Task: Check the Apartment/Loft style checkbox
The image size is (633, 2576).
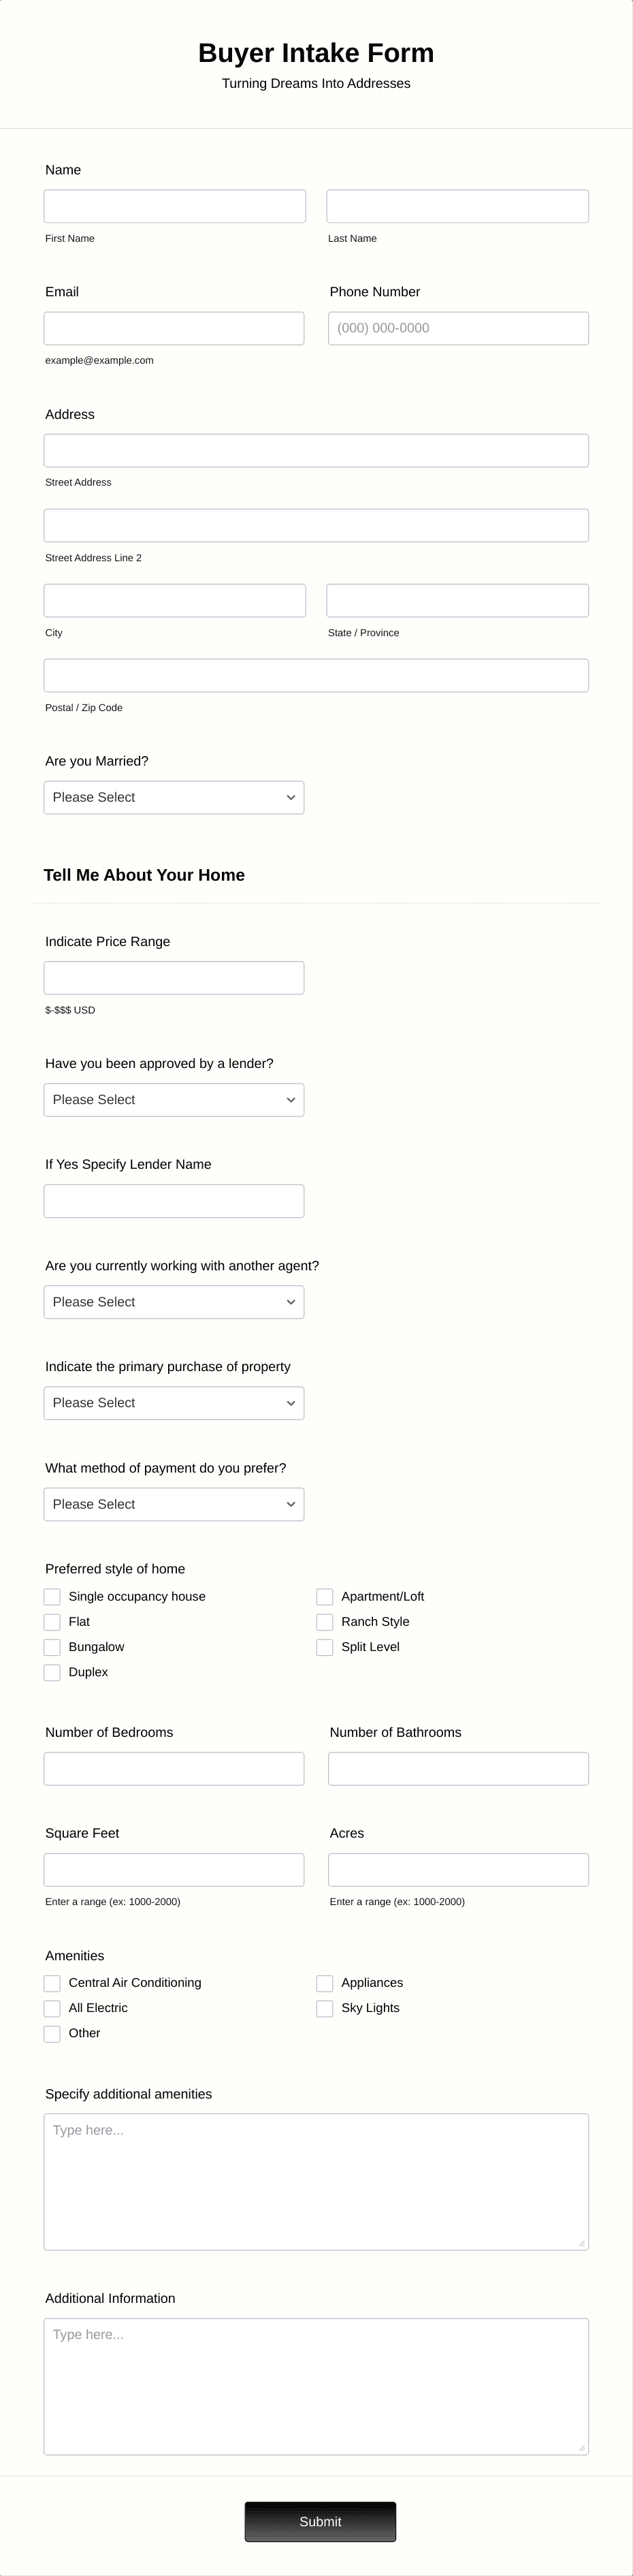Action: pyautogui.click(x=325, y=1596)
